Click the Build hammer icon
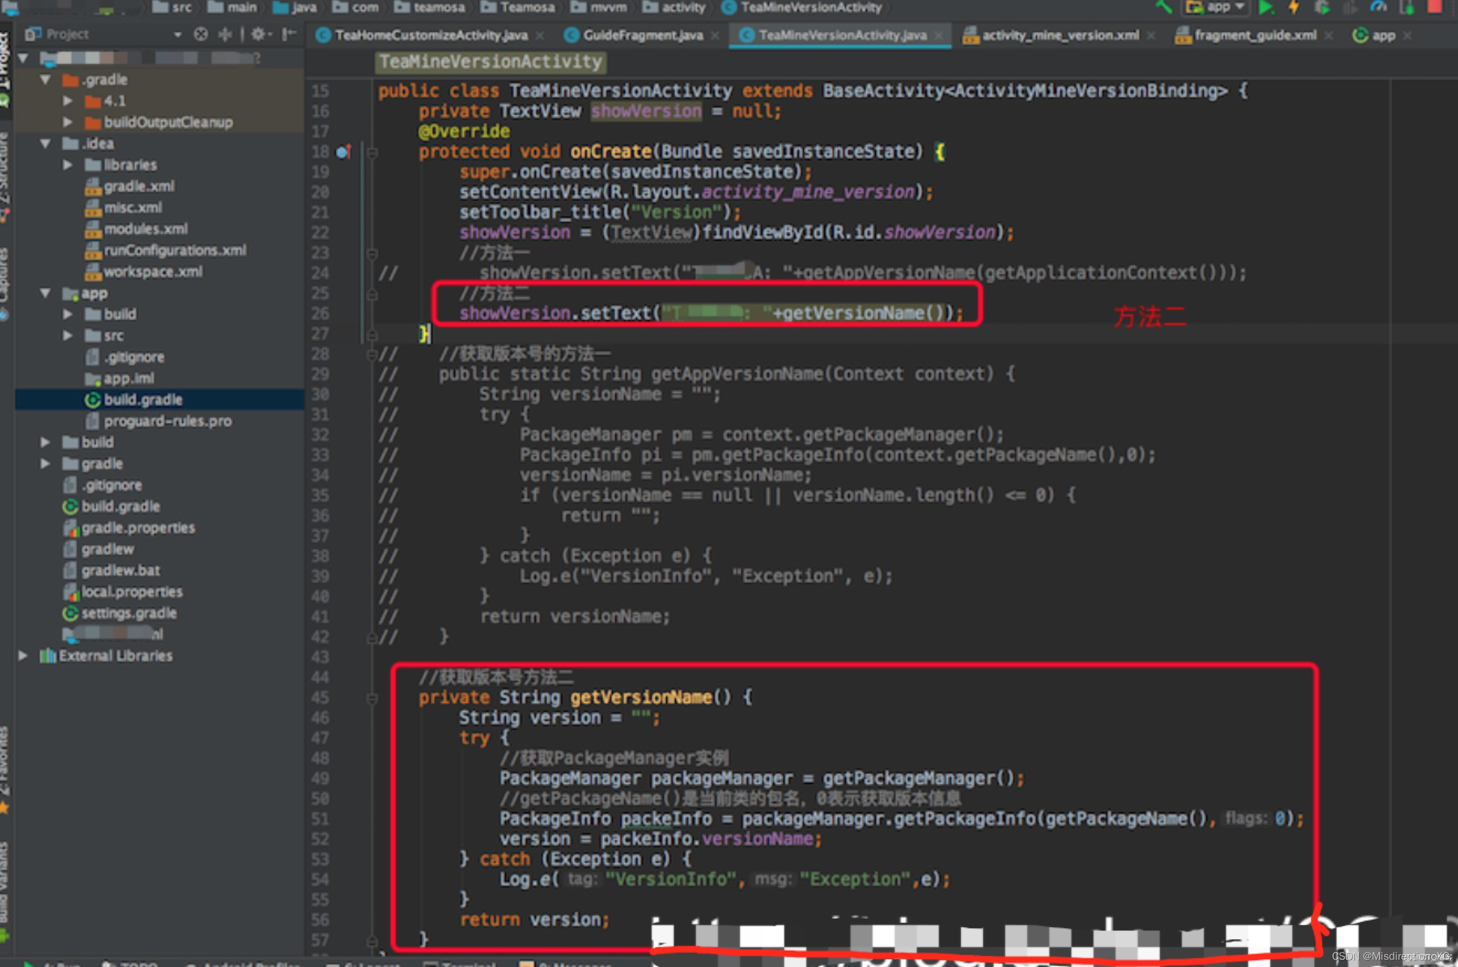The width and height of the screenshot is (1458, 967). (1164, 7)
